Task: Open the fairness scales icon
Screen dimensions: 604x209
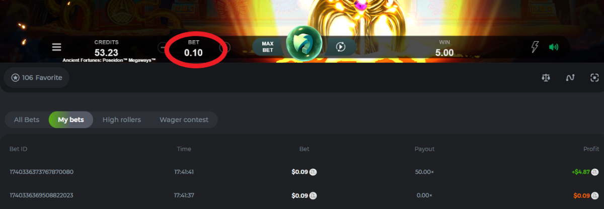Action: point(546,78)
